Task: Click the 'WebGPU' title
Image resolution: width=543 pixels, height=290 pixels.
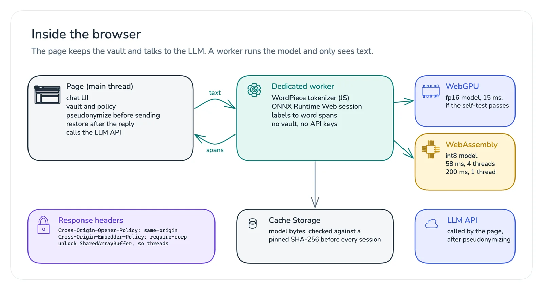Action: pyautogui.click(x=462, y=86)
